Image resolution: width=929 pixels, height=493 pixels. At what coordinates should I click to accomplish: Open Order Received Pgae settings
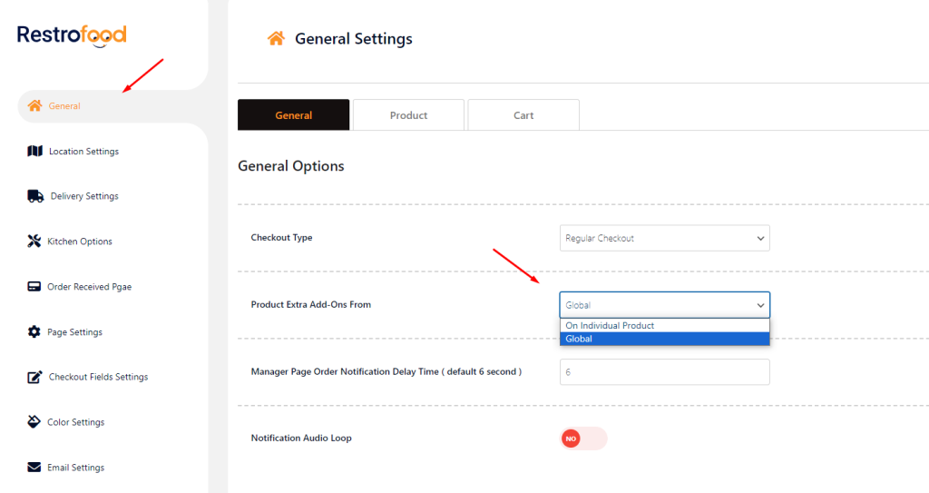click(90, 287)
